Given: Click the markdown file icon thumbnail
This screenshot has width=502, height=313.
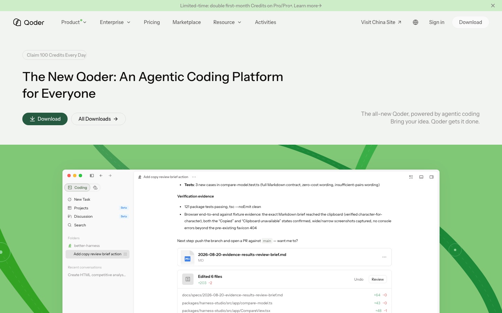Looking at the screenshot, I should pos(188,257).
